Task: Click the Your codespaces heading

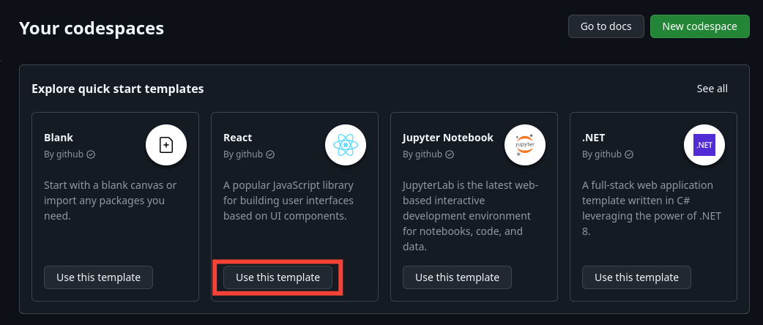Action: [92, 29]
